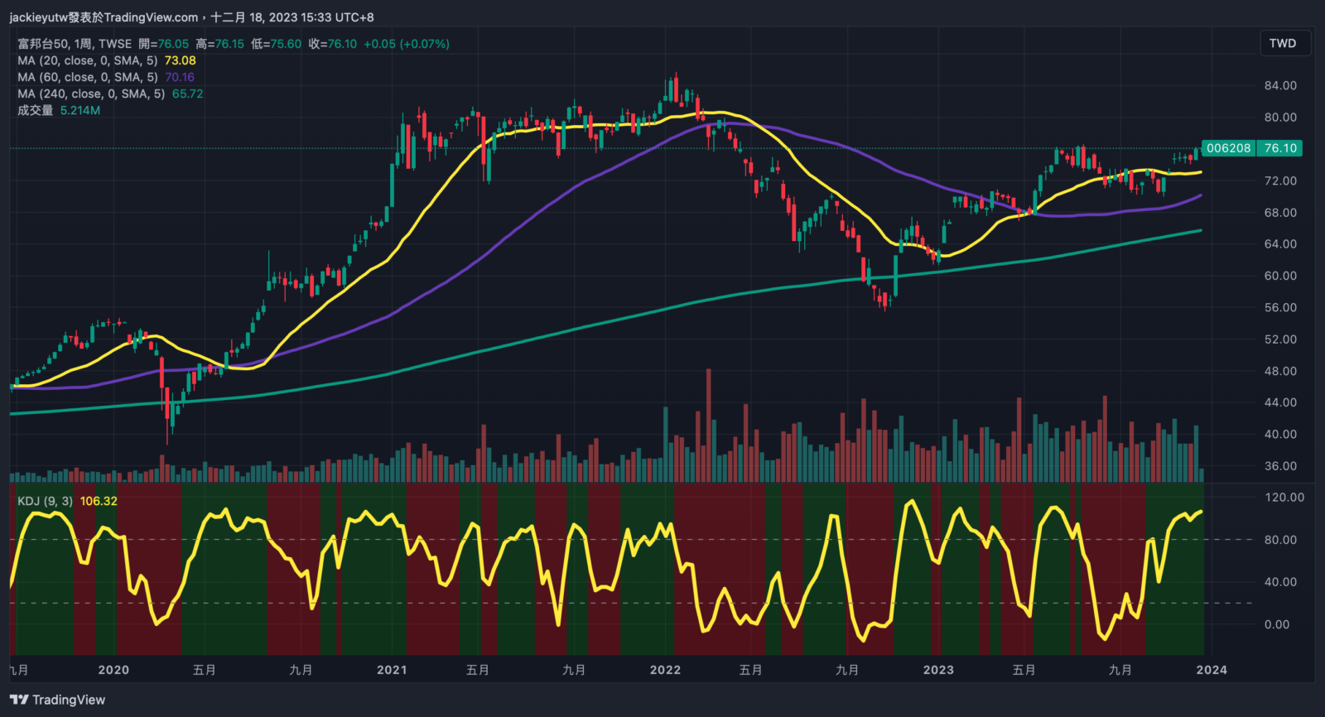Click the 006208 symbol price tag
The image size is (1325, 717).
(1228, 148)
